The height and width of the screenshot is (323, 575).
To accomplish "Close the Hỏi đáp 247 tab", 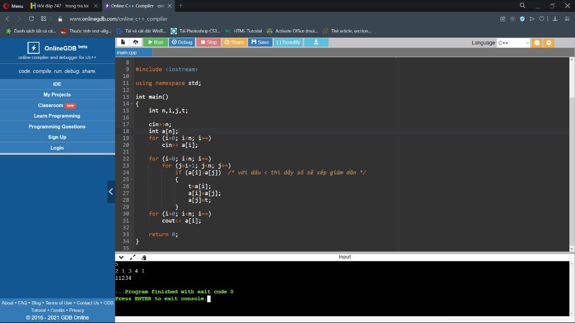I will [95, 6].
